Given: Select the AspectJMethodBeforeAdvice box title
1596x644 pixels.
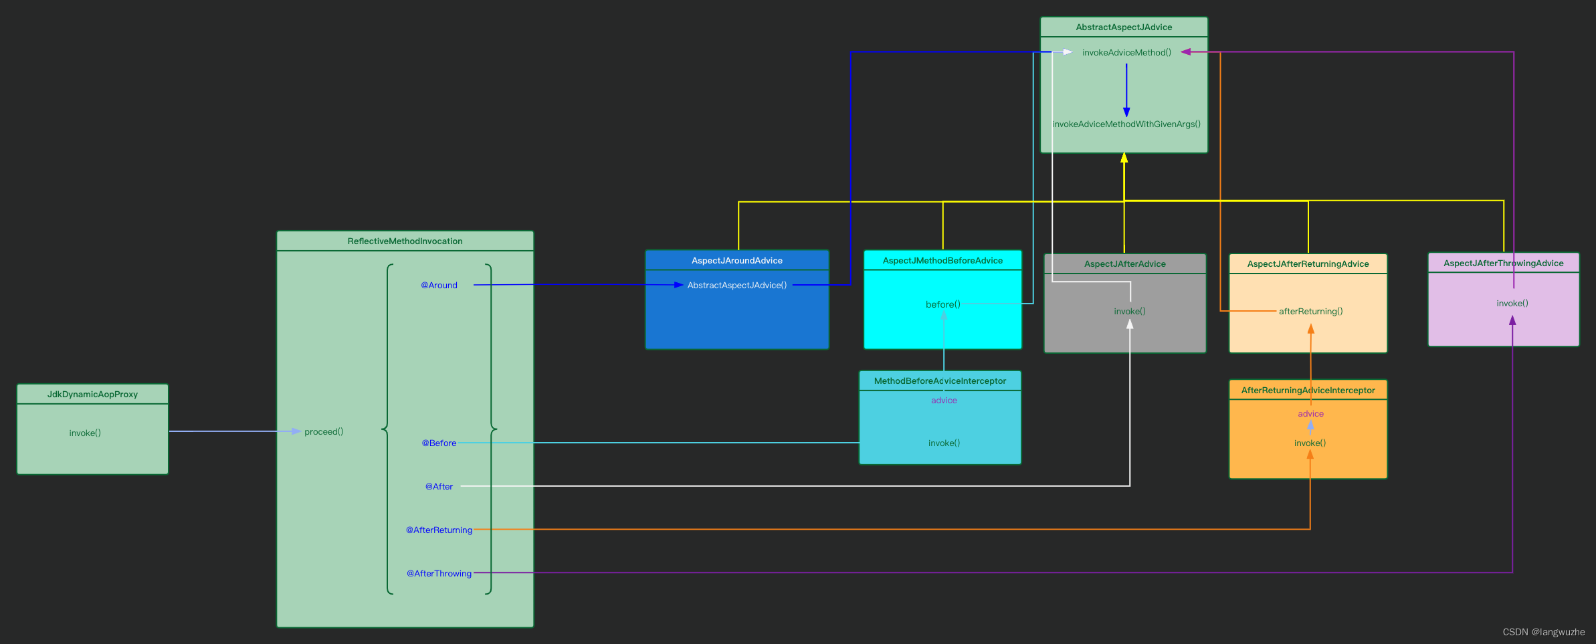Looking at the screenshot, I should tap(942, 260).
